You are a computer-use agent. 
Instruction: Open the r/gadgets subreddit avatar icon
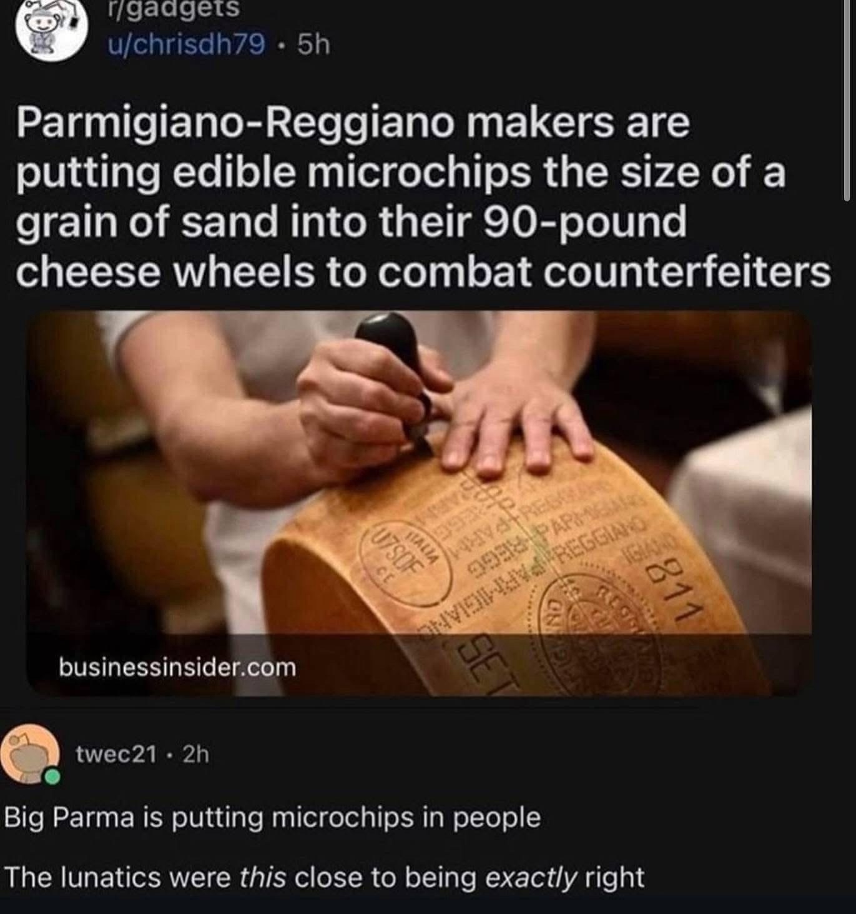51,31
